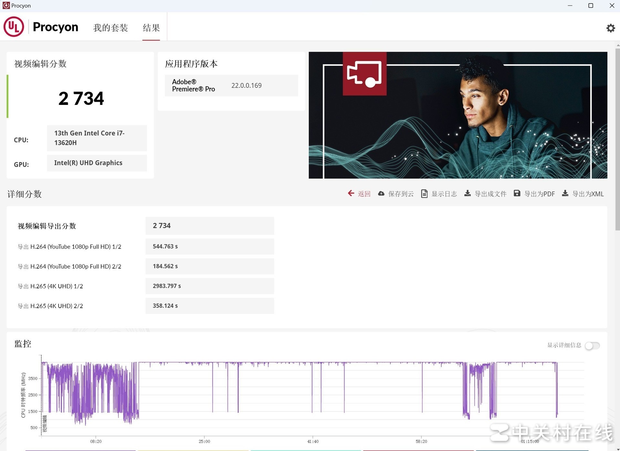This screenshot has height=451, width=620.
Task: Switch to the 我的套装 tab
Action: [110, 28]
